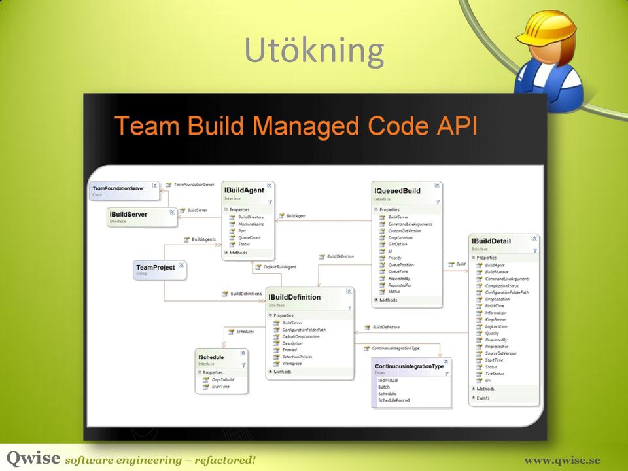Click the property icon beside QueueCount
The image size is (628, 471).
232,237
